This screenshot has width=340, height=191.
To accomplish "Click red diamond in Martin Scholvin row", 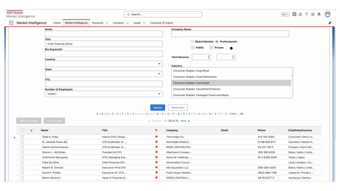I will click(x=156, y=177).
